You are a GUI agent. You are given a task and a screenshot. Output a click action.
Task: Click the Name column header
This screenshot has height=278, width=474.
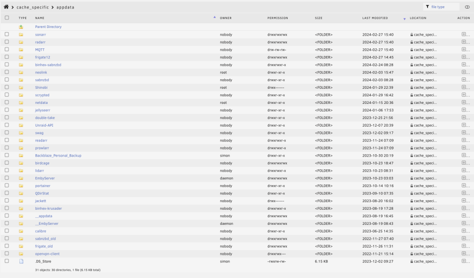(x=40, y=18)
